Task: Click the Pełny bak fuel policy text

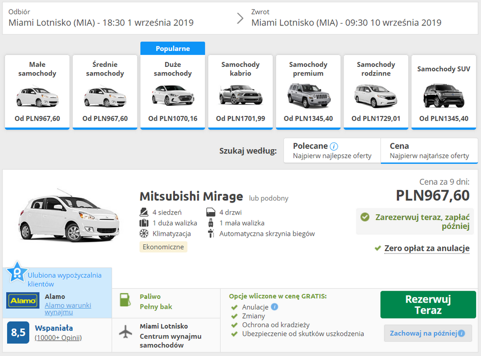Action: [x=156, y=306]
